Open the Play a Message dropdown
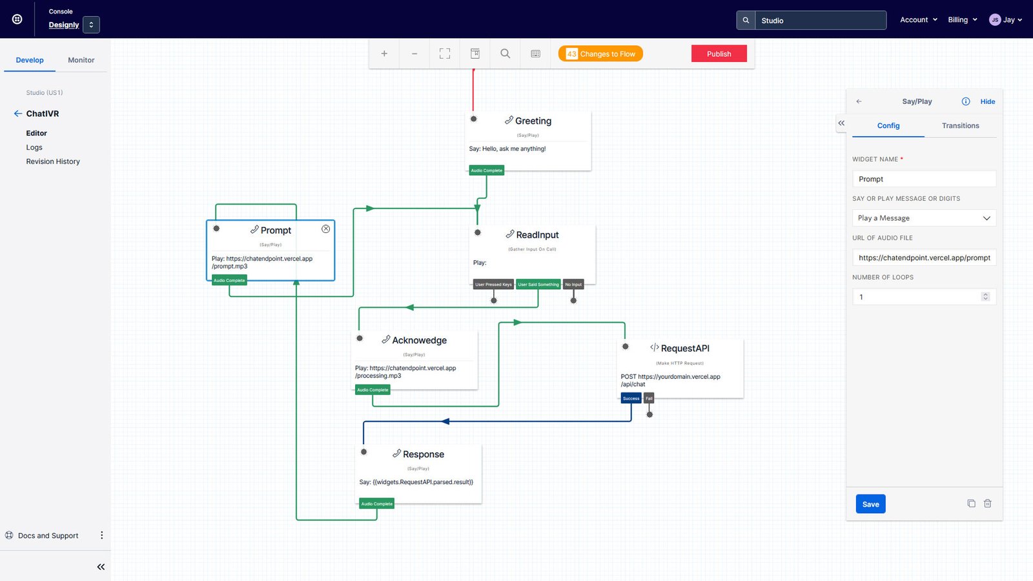The height and width of the screenshot is (581, 1033). (924, 218)
